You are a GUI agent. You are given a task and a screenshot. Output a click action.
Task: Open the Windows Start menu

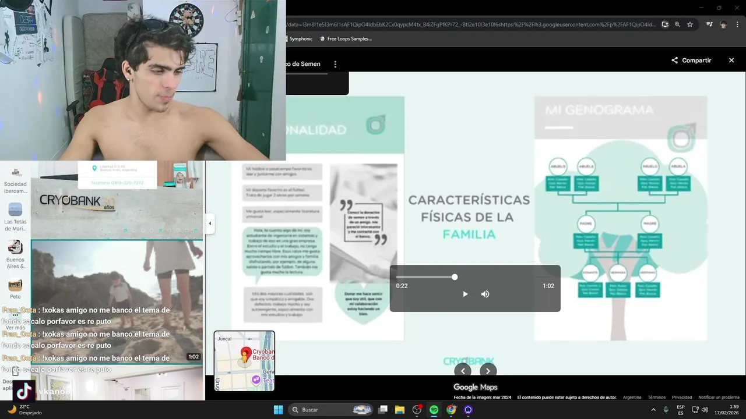pos(278,410)
